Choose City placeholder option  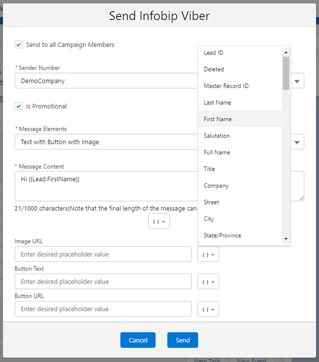[x=240, y=219]
